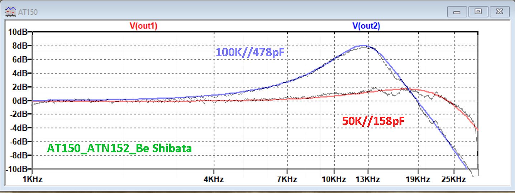Click the 13KHz frequency axis label
Viewport: 515px width, 193px height.
coord(368,179)
